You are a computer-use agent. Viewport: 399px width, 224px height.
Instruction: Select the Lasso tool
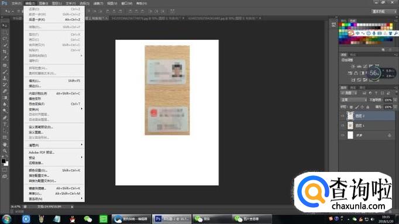click(x=5, y=39)
